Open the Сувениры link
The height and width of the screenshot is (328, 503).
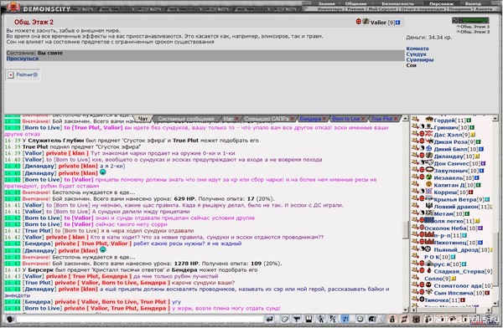420,59
